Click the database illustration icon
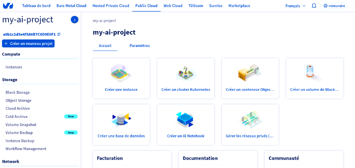 [121, 120]
